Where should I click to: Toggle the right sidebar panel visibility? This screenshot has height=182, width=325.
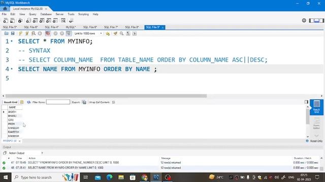tap(321, 20)
